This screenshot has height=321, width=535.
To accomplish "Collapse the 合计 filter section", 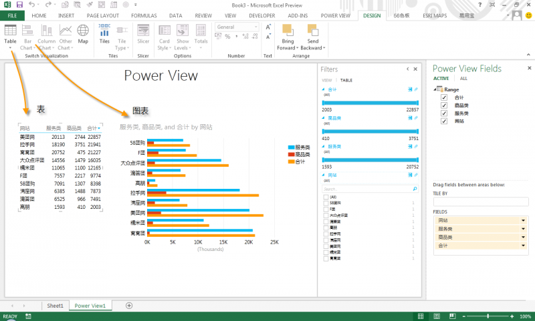I will click(x=324, y=89).
